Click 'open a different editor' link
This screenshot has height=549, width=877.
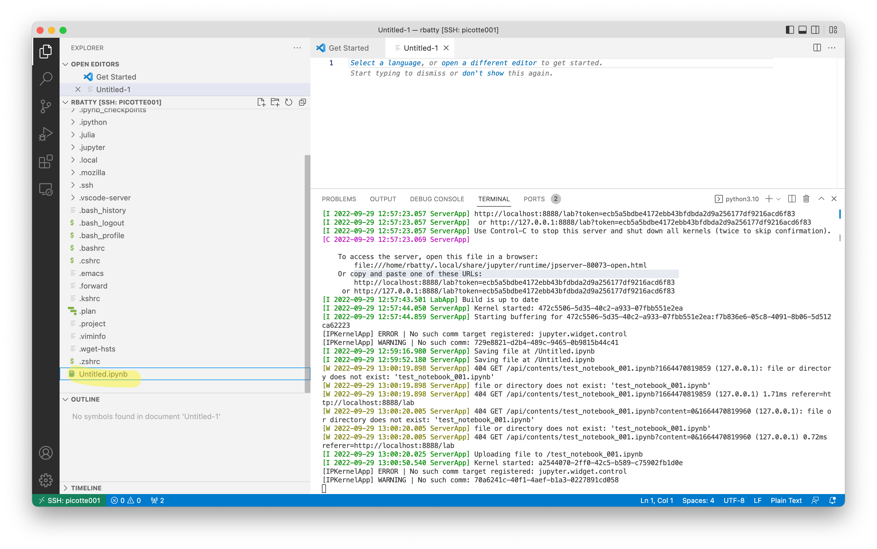pos(489,63)
